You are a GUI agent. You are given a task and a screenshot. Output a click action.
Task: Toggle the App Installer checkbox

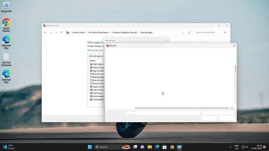coord(91,71)
